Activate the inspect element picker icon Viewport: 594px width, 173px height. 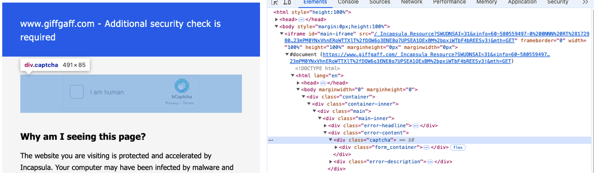(x=275, y=2)
